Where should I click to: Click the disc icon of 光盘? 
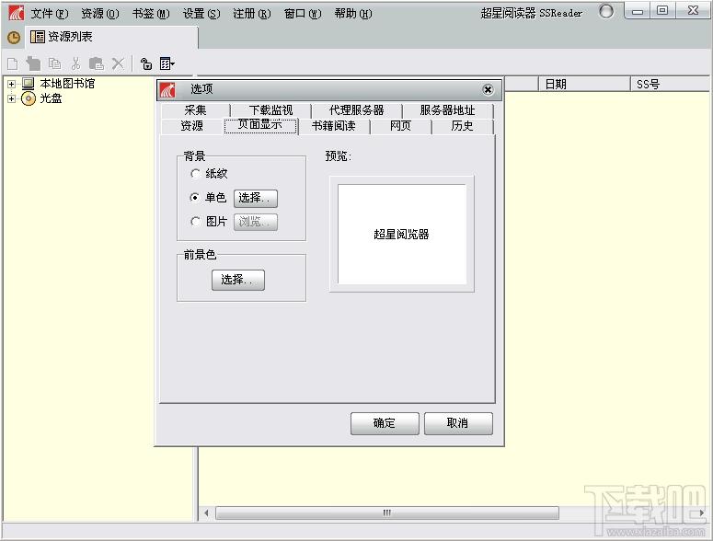tap(29, 98)
